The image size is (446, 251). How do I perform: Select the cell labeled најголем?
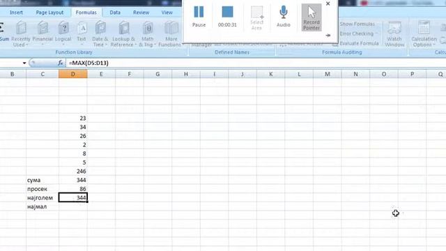point(43,197)
